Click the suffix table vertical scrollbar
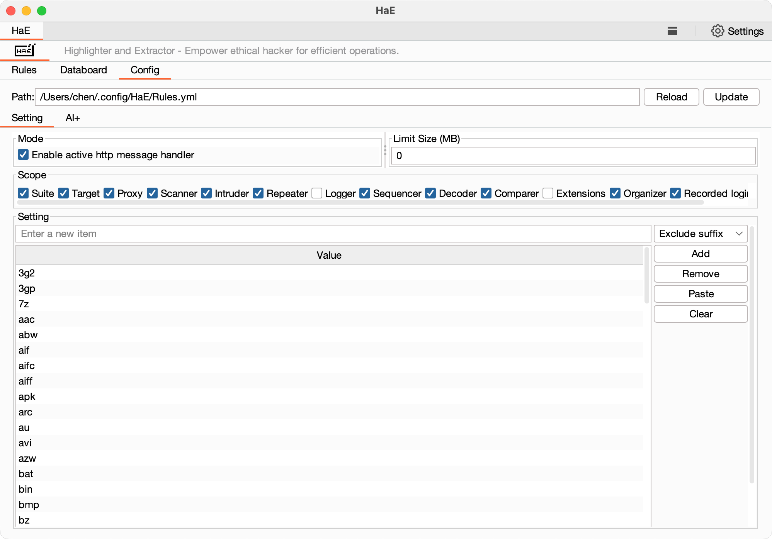772x539 pixels. click(x=646, y=276)
